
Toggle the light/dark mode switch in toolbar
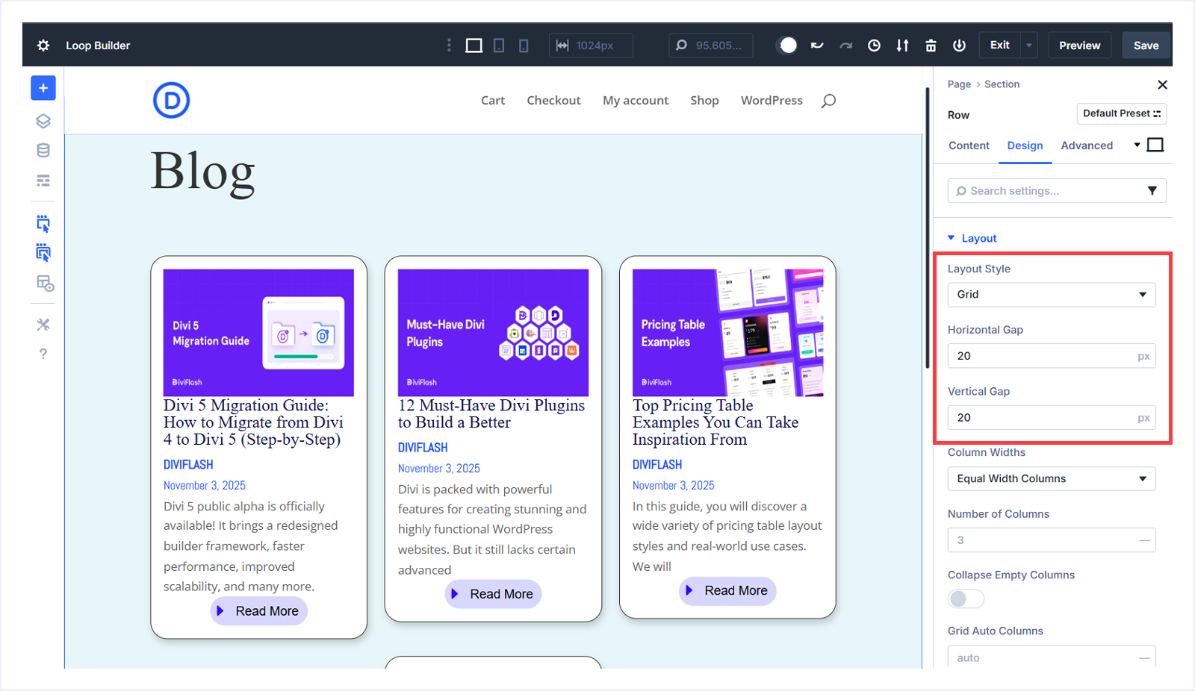pos(786,46)
